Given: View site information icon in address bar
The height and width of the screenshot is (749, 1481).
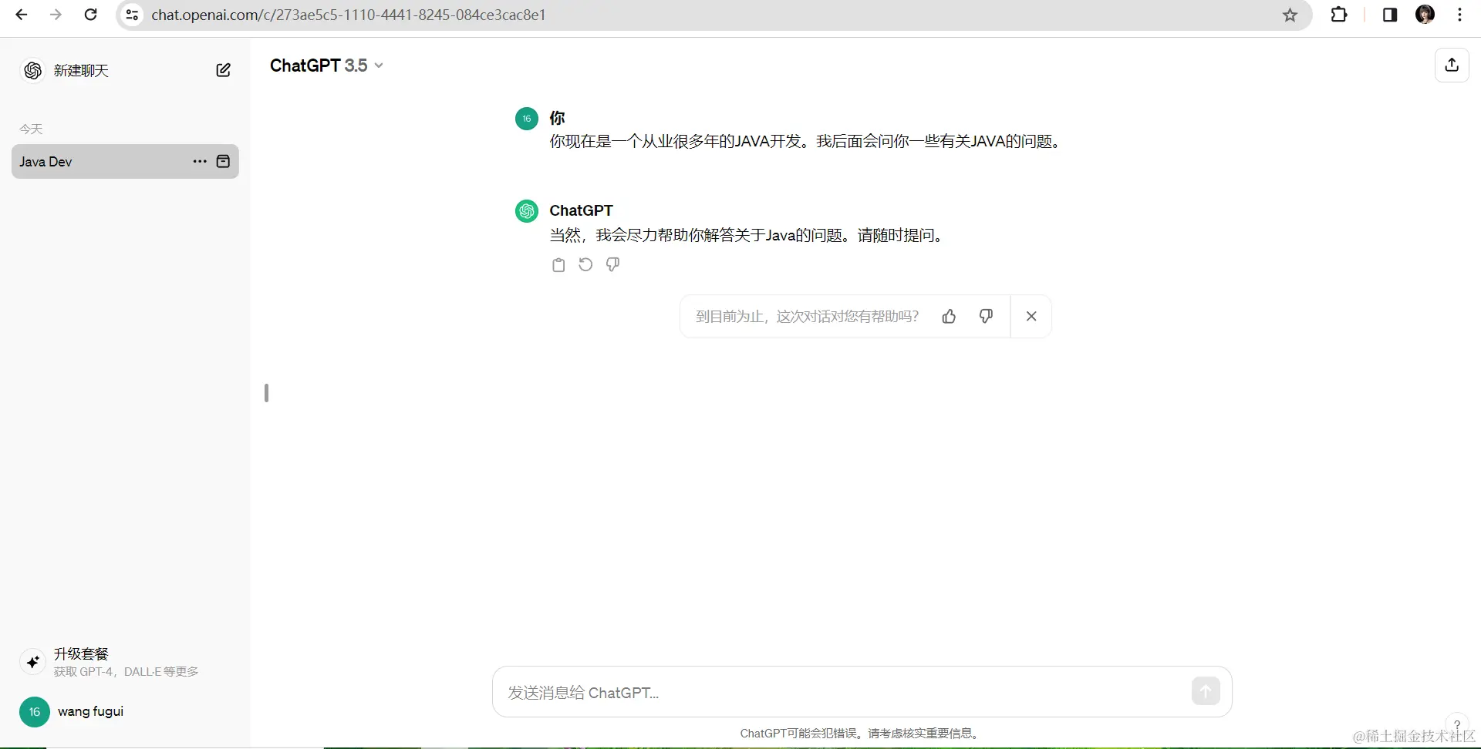Looking at the screenshot, I should point(133,15).
